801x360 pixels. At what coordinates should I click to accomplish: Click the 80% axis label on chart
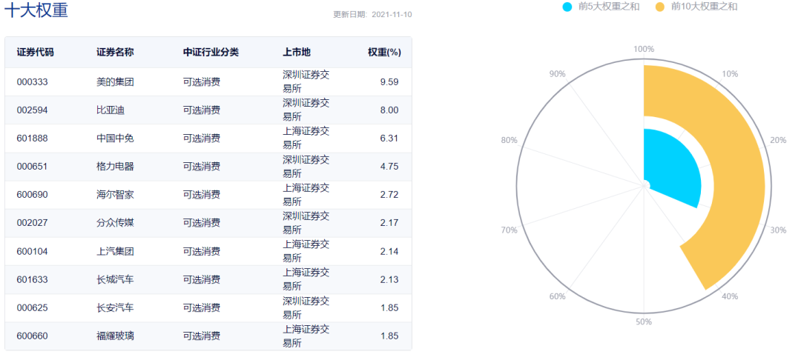(509, 140)
